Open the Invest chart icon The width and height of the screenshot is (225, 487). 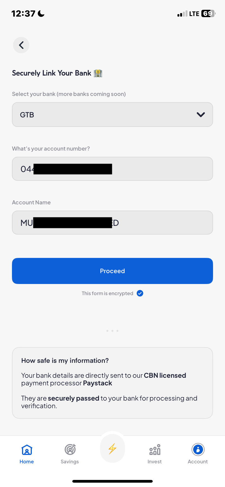[x=155, y=449]
